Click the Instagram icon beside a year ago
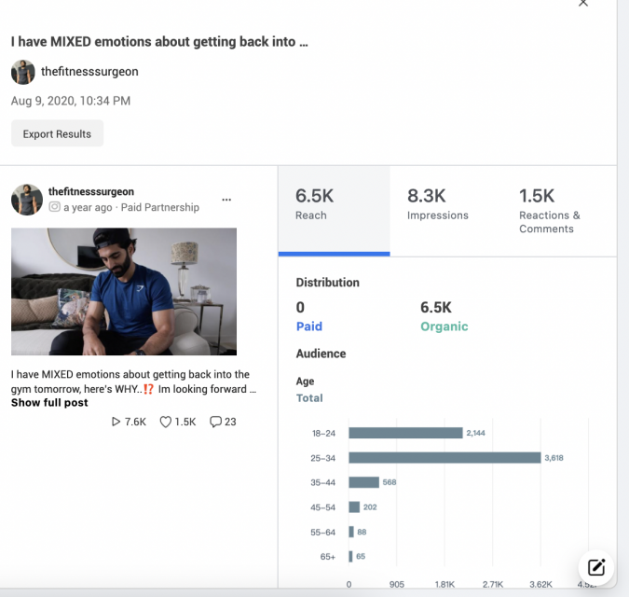 coord(55,207)
